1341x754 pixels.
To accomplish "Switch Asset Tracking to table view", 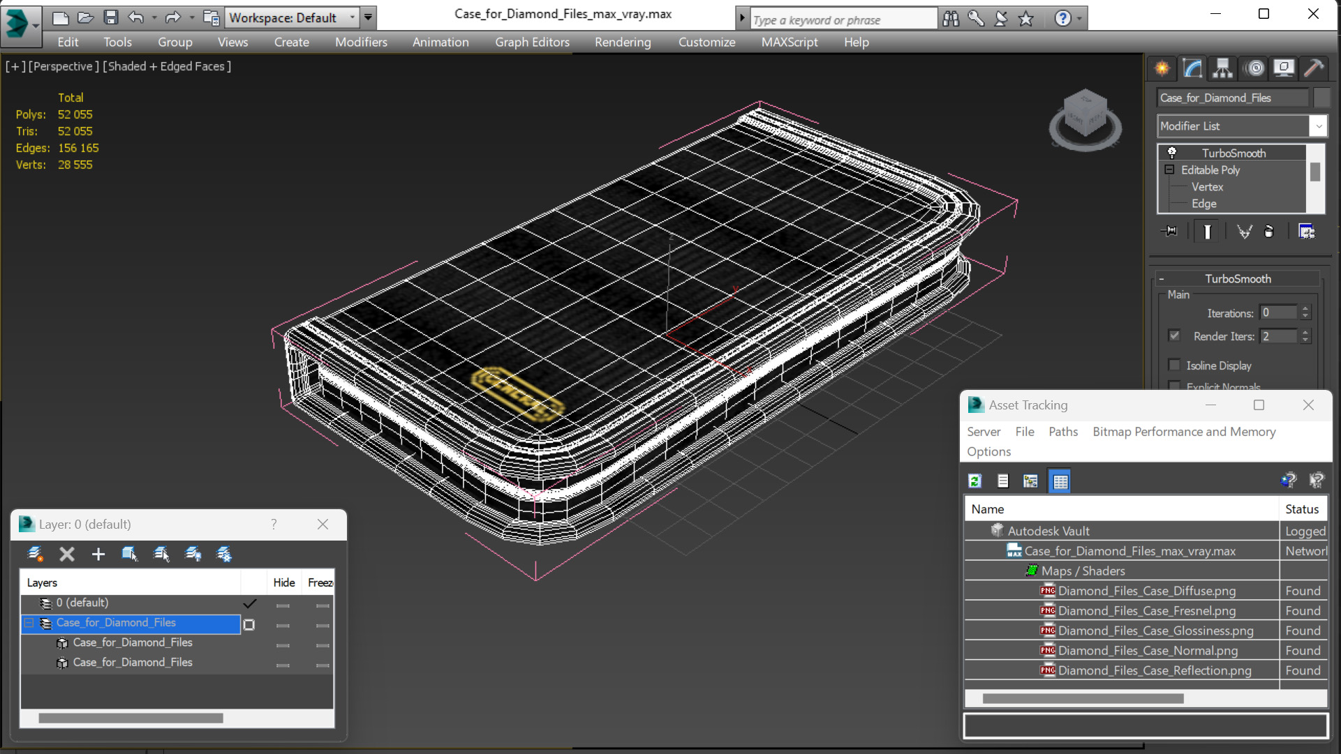I will point(1060,481).
